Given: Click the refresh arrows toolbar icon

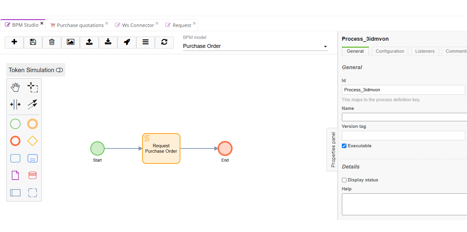Looking at the screenshot, I should point(164,42).
